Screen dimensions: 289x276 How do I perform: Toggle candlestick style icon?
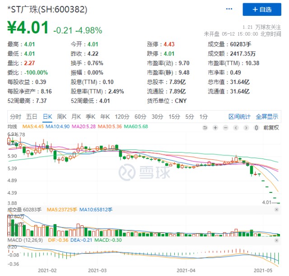point(256,127)
